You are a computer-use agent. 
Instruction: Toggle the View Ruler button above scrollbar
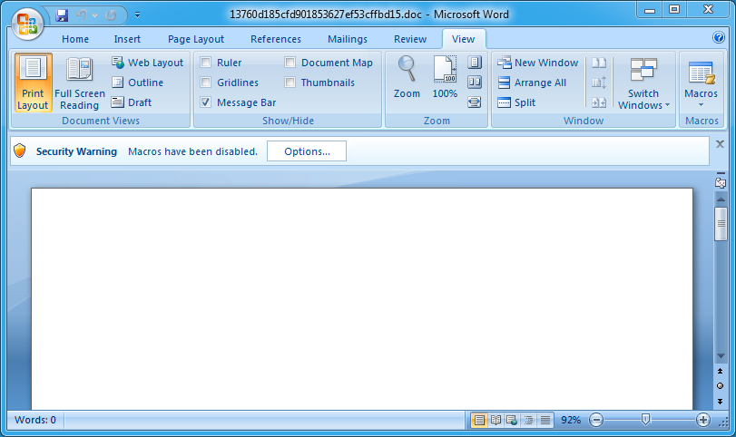tap(721, 182)
